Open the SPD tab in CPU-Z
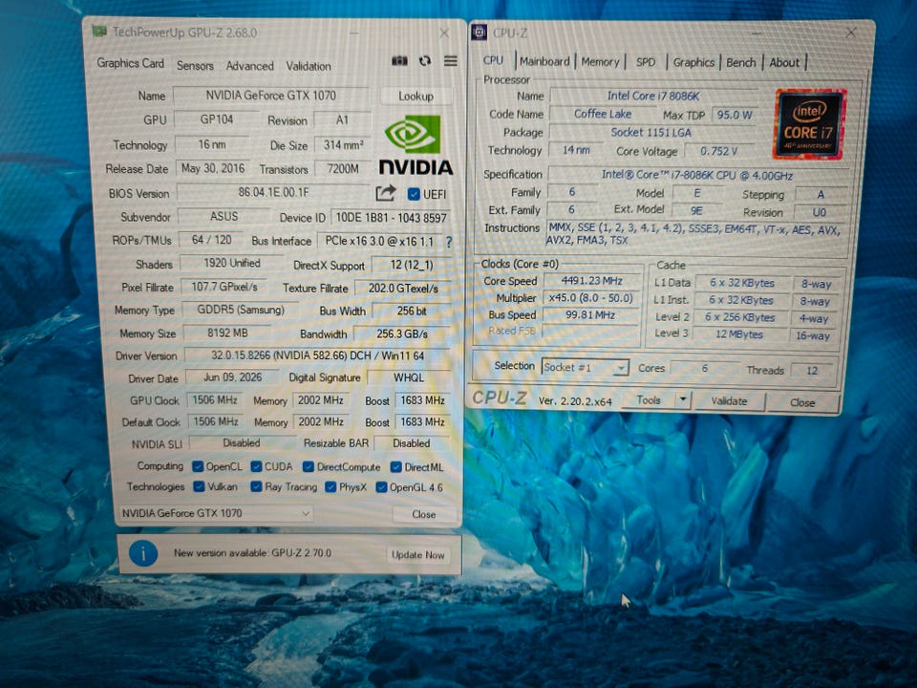The height and width of the screenshot is (688, 917). [646, 62]
